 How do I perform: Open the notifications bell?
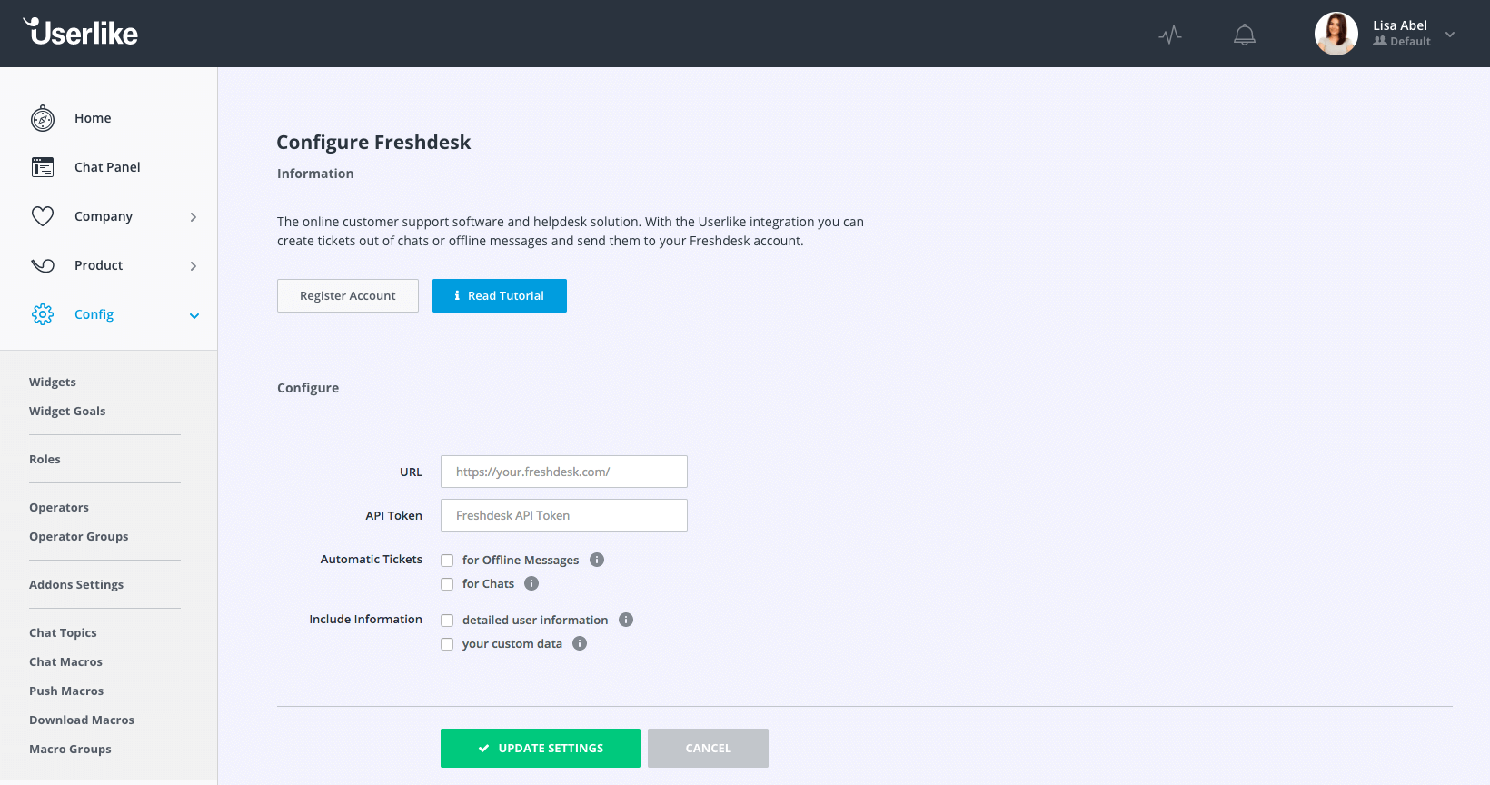[x=1245, y=35]
